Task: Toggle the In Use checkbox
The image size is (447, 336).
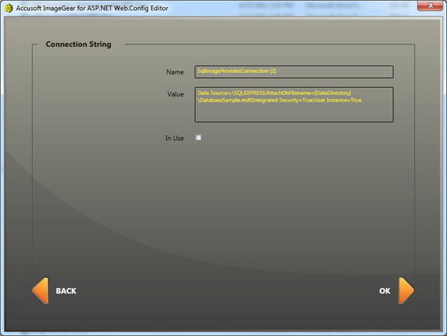Action: click(x=198, y=137)
